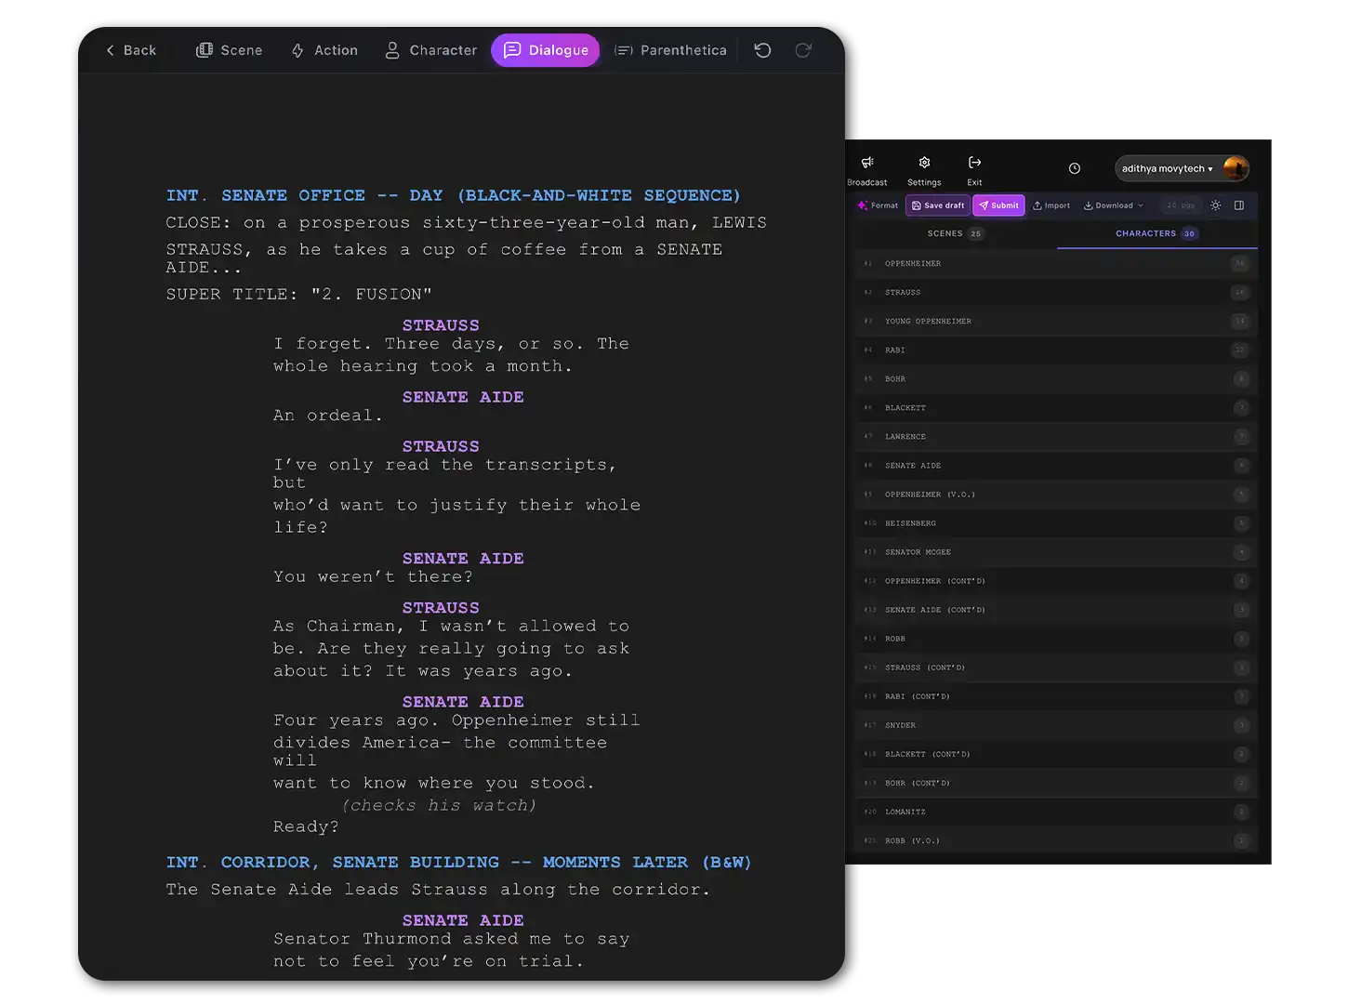Image resolution: width=1348 pixels, height=1004 pixels.
Task: Click action line about Senate Aide leading Strauss
Action: click(x=438, y=890)
